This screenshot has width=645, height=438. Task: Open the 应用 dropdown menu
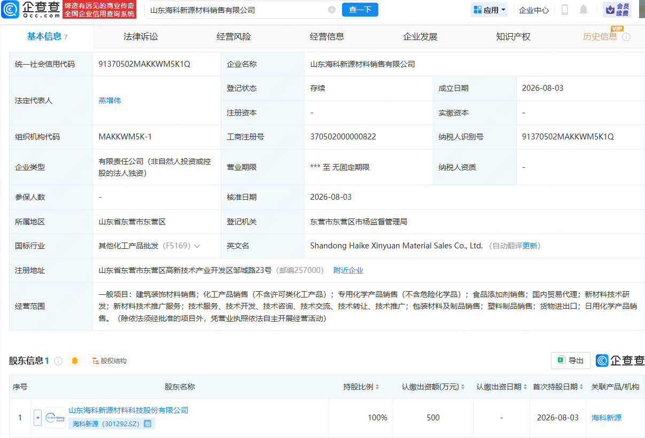(x=489, y=10)
